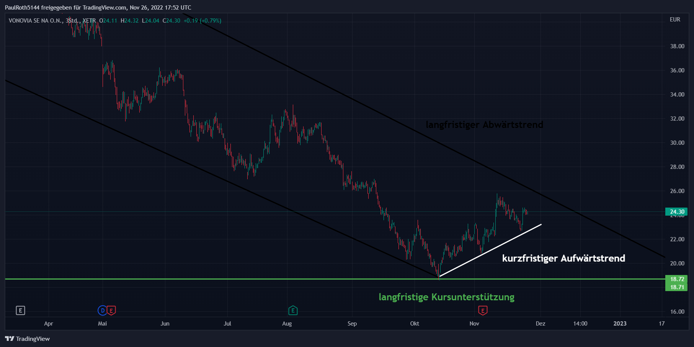Click the 36.00 price axis label
Image resolution: width=694 pixels, height=347 pixels.
677,70
